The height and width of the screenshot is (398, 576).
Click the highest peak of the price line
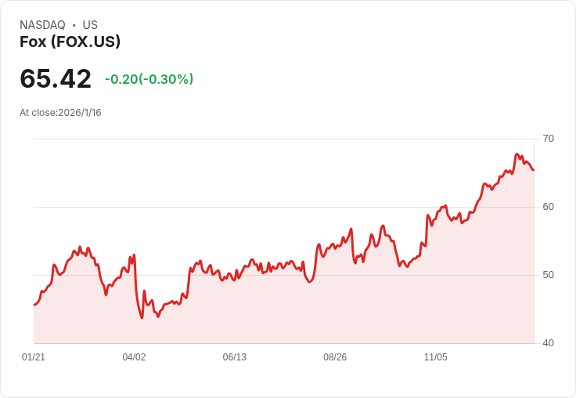tap(517, 154)
